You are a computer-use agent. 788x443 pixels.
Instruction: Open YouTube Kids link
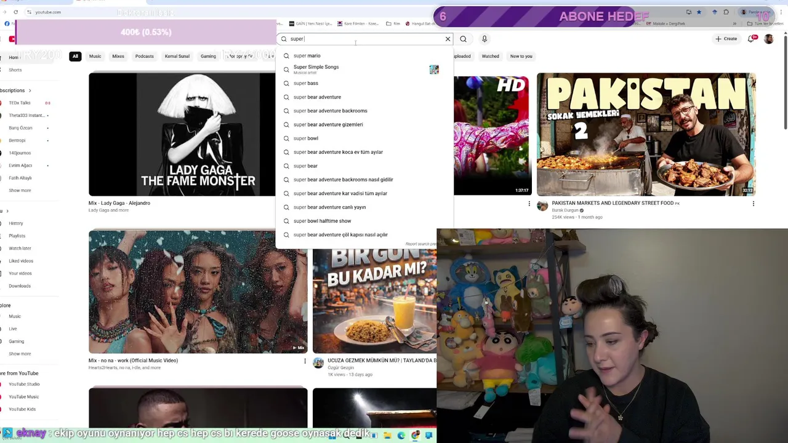coord(22,409)
